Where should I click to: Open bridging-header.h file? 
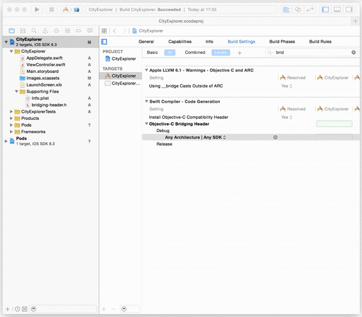(x=49, y=105)
